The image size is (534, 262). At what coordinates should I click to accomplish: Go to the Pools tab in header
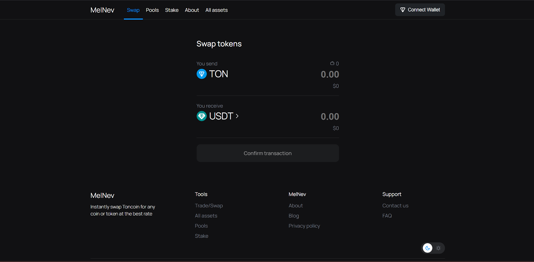pos(152,10)
